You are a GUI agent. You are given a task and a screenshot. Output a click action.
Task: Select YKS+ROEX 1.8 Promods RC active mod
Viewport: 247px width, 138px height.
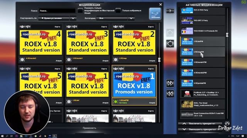tap(203, 31)
